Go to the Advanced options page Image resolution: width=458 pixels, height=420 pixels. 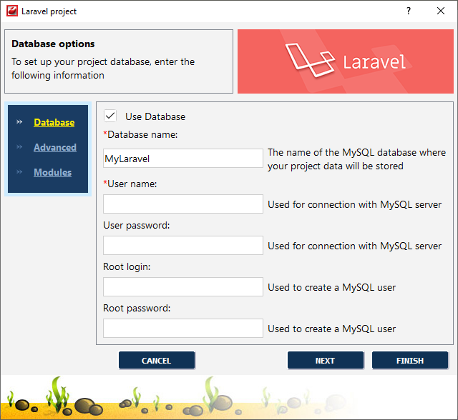click(x=55, y=147)
